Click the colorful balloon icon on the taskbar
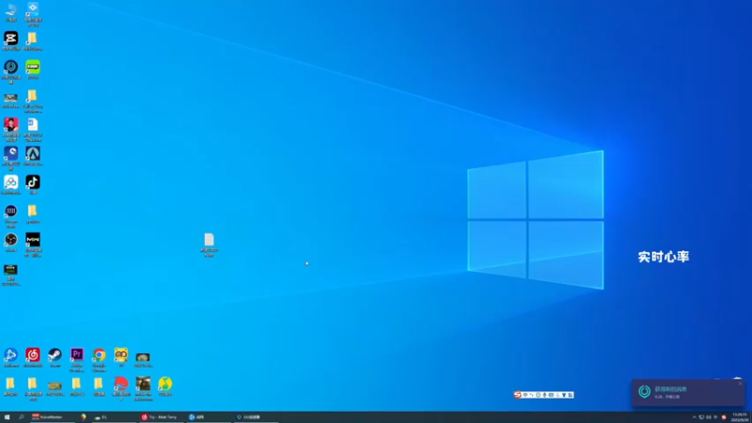Screen dimensions: 752x423 [84, 417]
